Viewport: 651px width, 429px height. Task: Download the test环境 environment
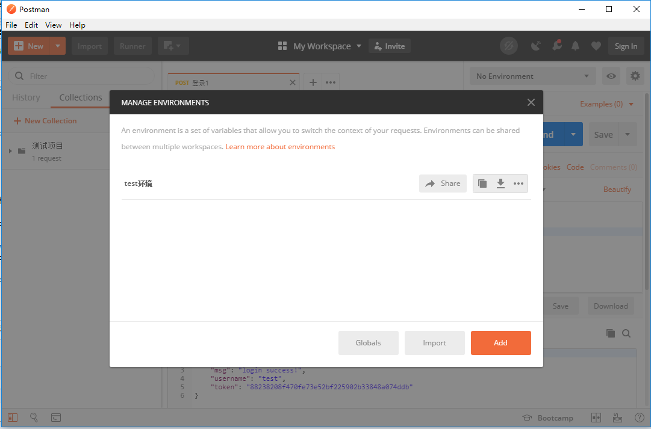coord(500,184)
